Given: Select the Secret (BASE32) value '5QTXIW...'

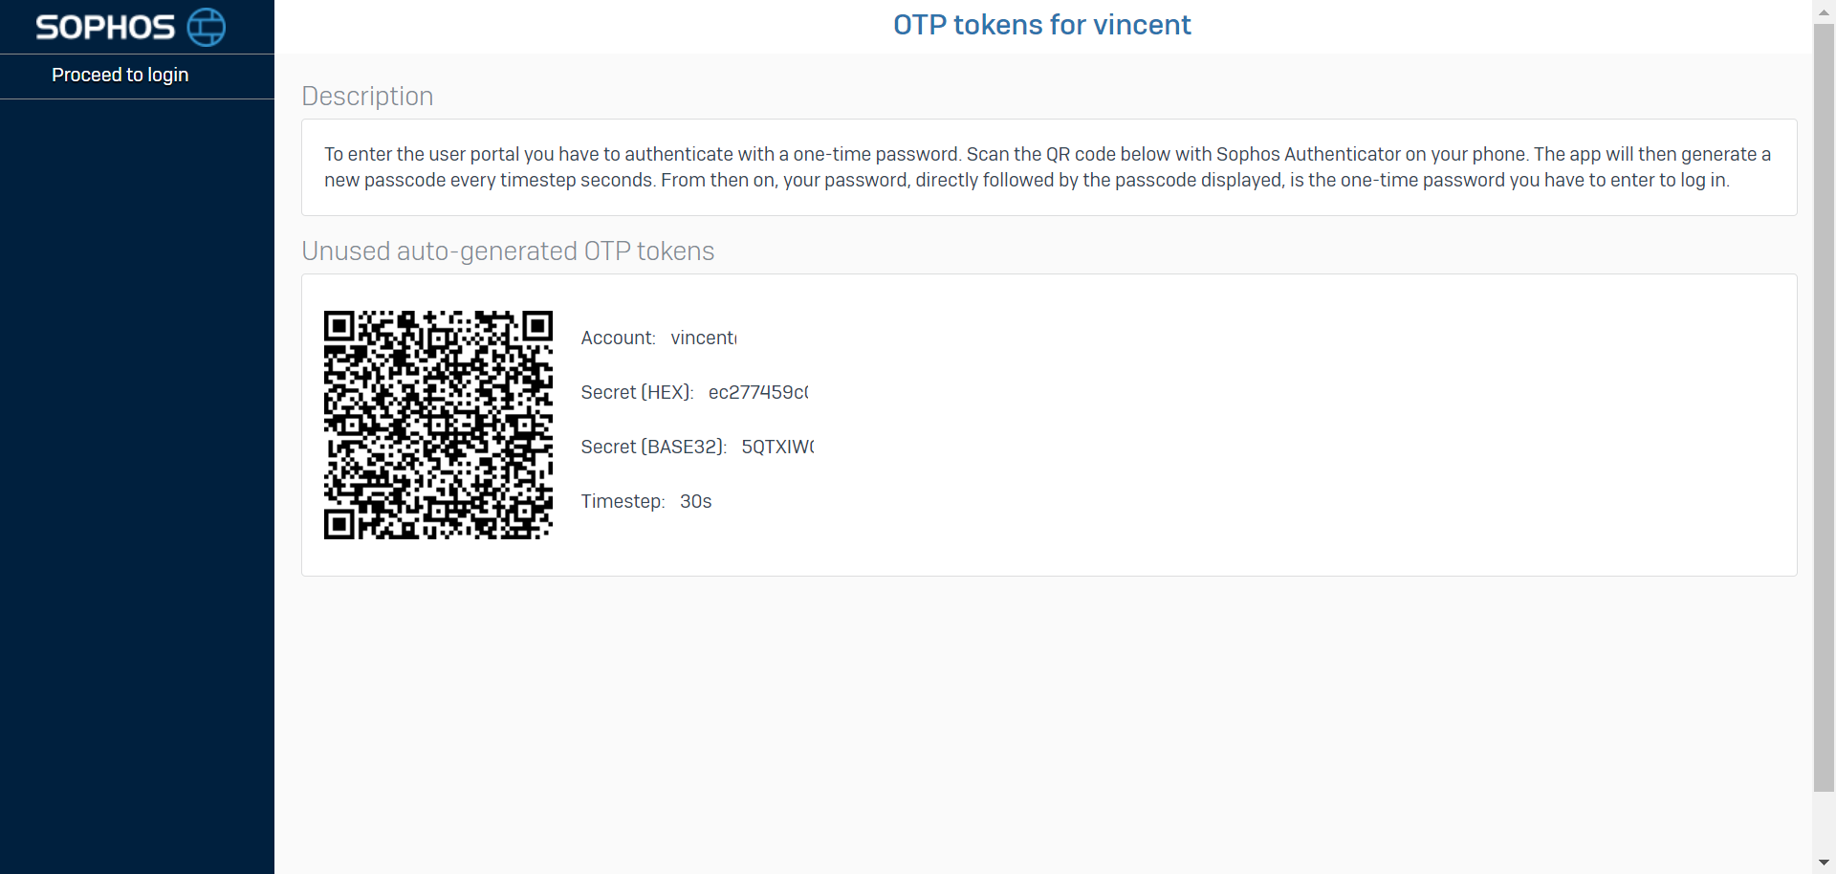Looking at the screenshot, I should pyautogui.click(x=777, y=447).
